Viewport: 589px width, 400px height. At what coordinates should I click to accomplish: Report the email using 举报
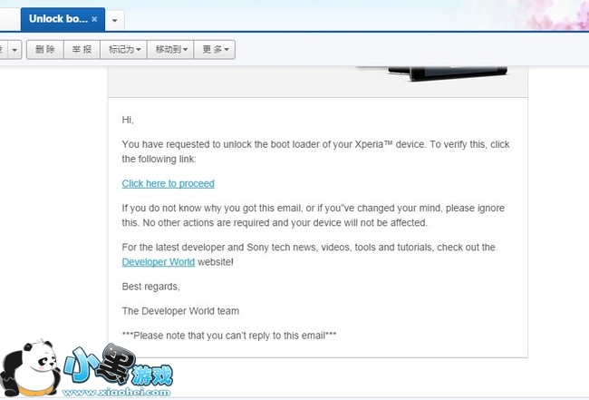[82, 49]
